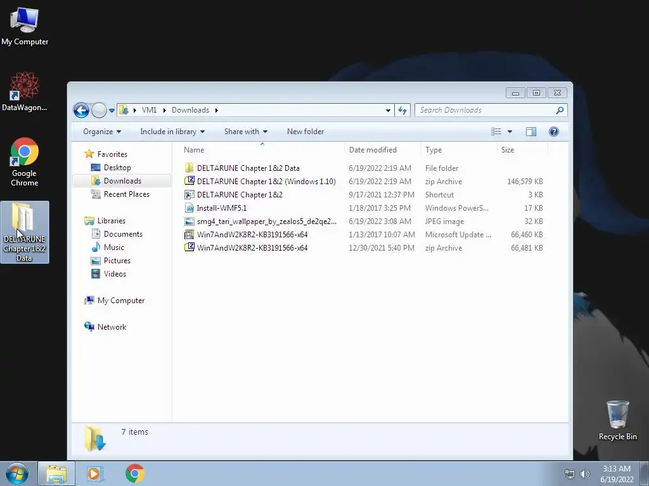Select the DataWagon desktop shortcut
Viewport: 649px width, 486px height.
tap(25, 91)
